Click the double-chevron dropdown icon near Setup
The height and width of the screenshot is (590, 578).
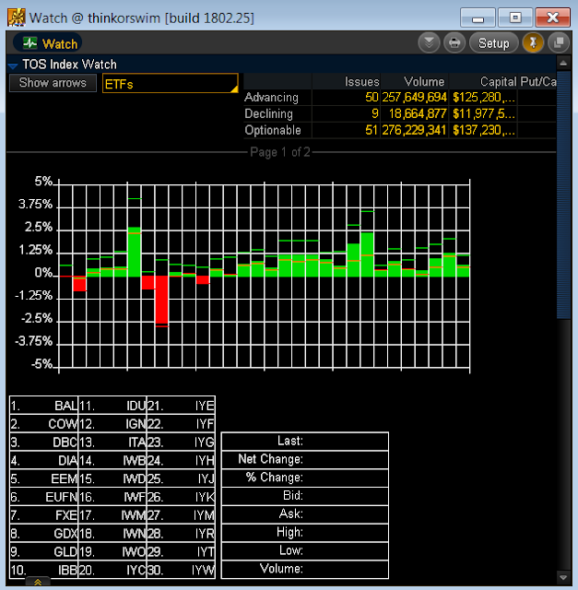click(429, 43)
